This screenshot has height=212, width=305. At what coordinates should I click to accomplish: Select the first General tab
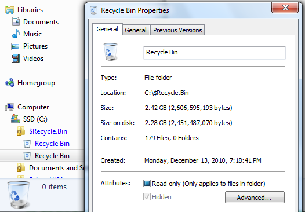click(107, 29)
